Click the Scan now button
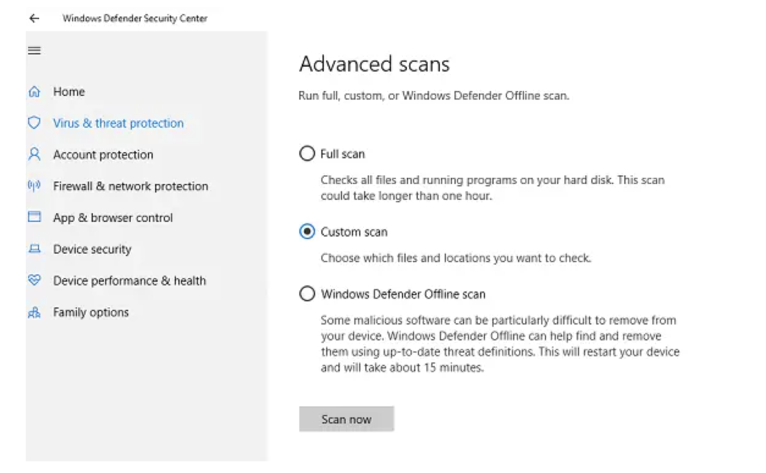766x473 pixels. tap(346, 419)
